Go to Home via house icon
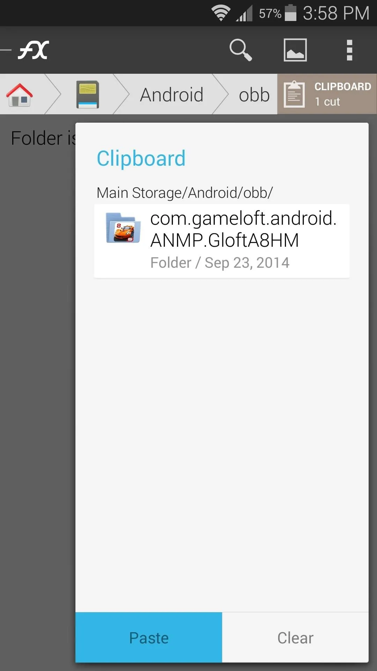 tap(20, 95)
